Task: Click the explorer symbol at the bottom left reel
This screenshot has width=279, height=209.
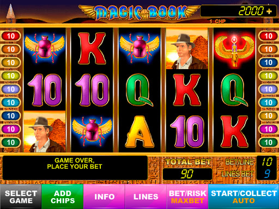Action: tap(45, 131)
